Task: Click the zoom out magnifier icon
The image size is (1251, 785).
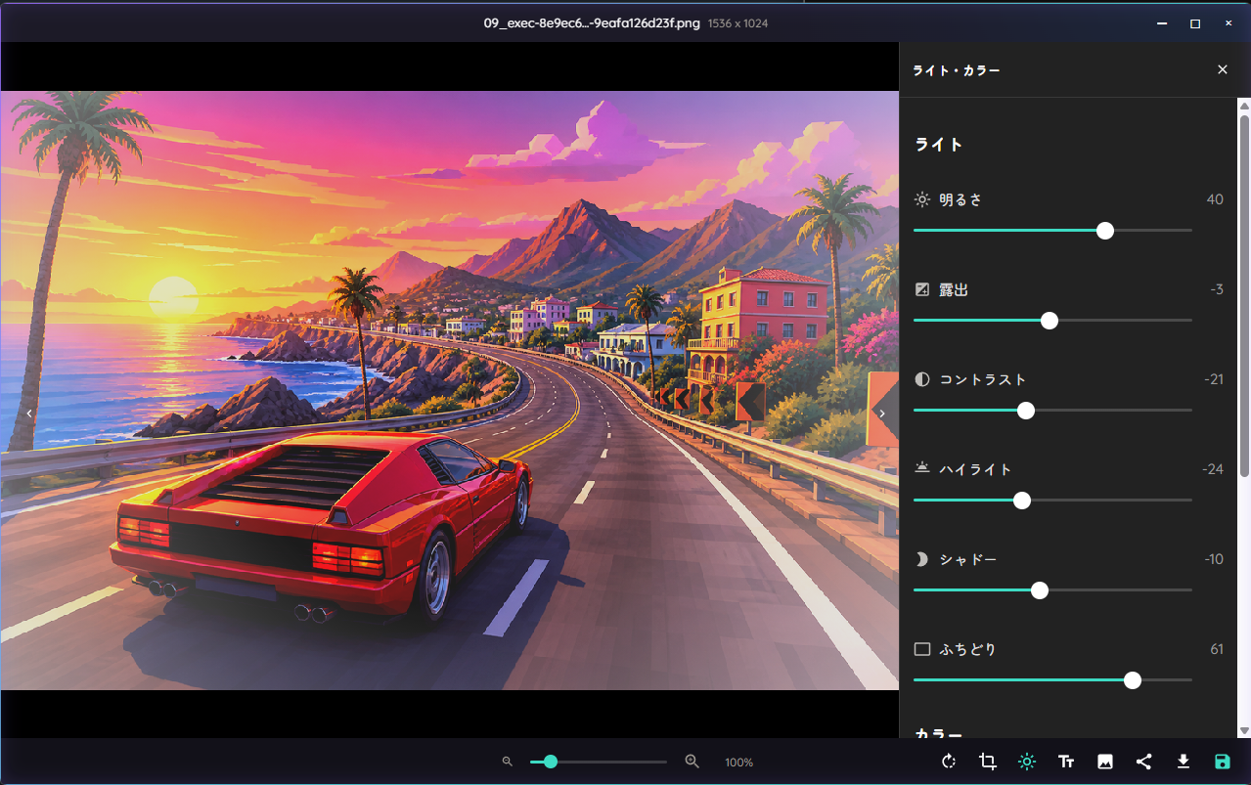Action: (x=507, y=762)
